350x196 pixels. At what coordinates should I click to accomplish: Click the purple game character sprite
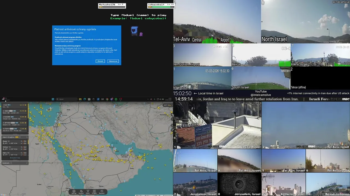pyautogui.click(x=141, y=34)
